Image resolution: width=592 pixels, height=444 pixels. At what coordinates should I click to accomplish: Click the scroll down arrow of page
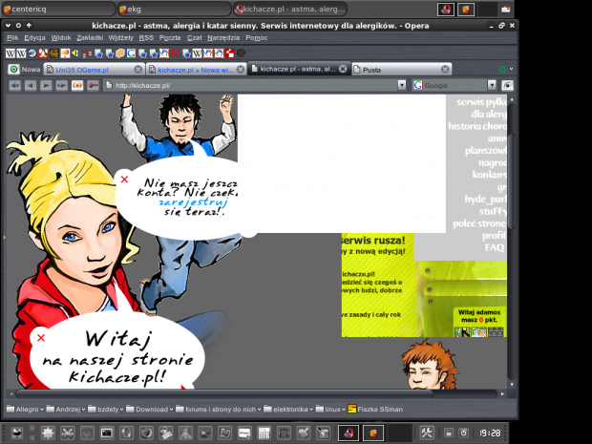click(512, 385)
